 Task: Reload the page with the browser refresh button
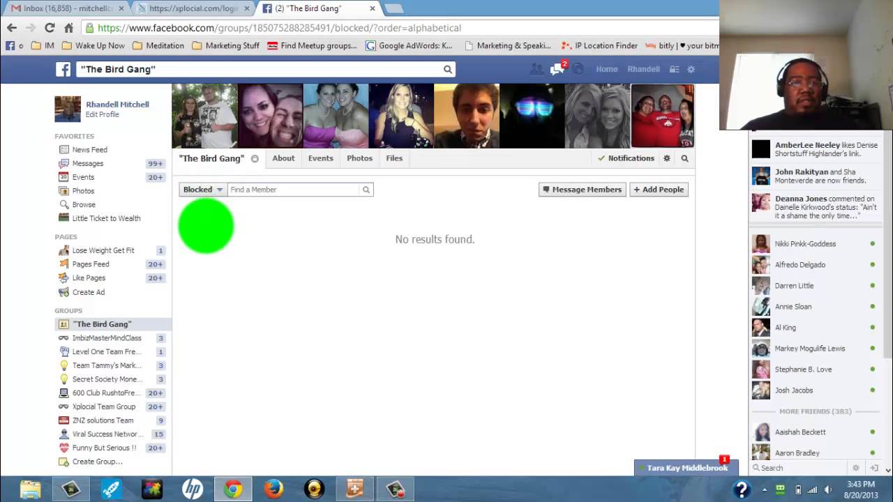(49, 28)
